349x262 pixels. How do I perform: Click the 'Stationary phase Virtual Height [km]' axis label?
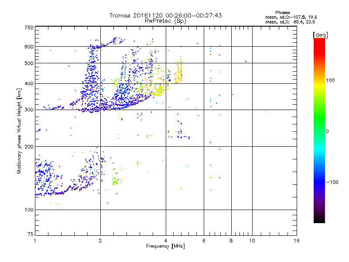pyautogui.click(x=19, y=131)
